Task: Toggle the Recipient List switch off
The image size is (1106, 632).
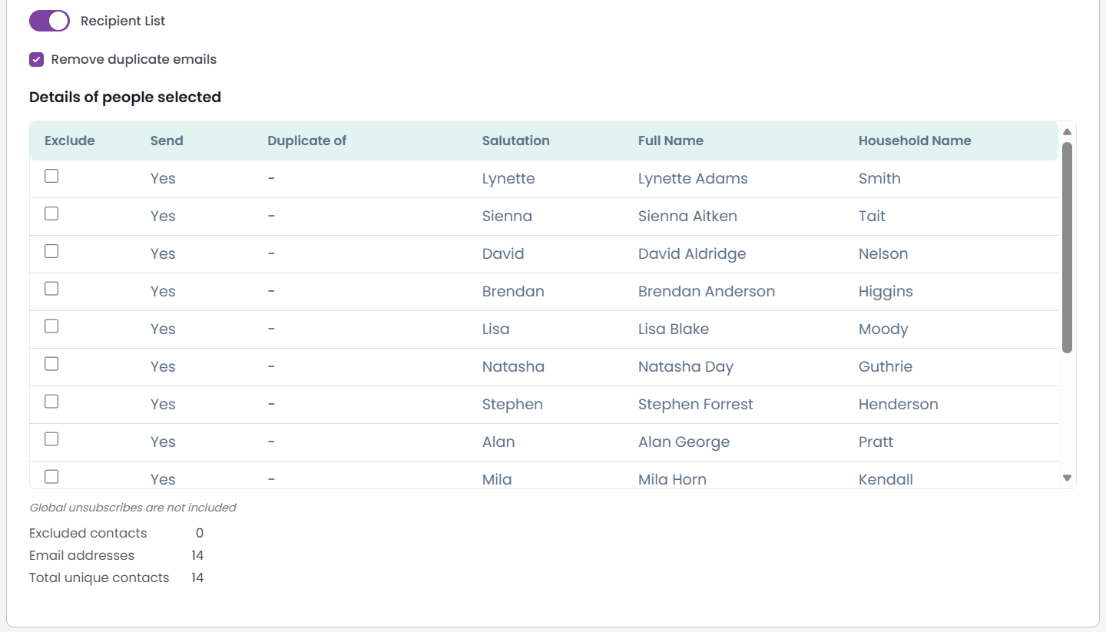Action: coord(49,21)
